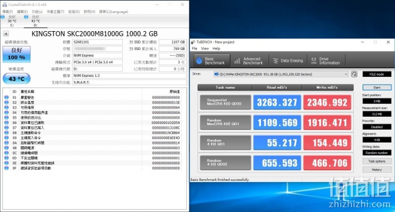Click the blue status circle of SMART ID 0B
The height and width of the screenshot is (212, 395).
tap(6, 148)
